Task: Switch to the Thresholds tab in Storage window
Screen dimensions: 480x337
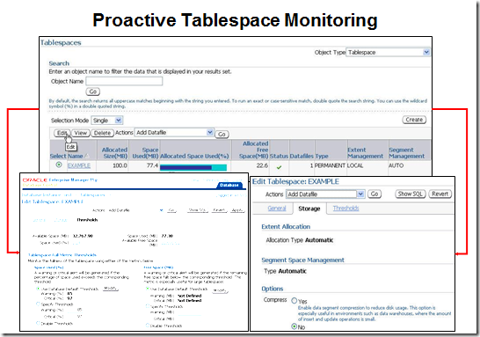Action: point(345,209)
